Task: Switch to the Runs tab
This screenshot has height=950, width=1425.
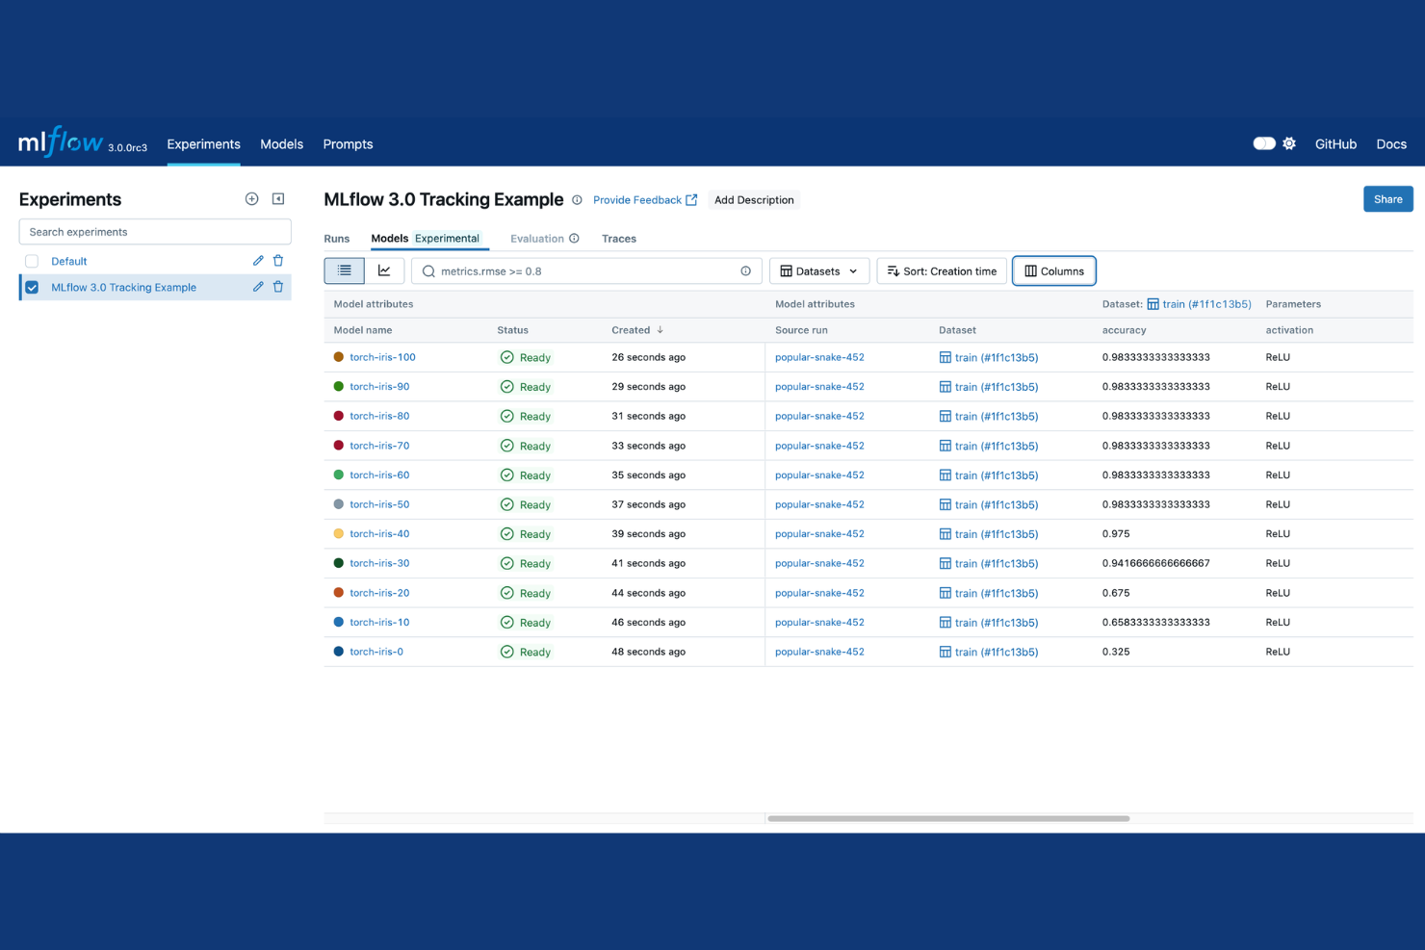Action: [336, 239]
